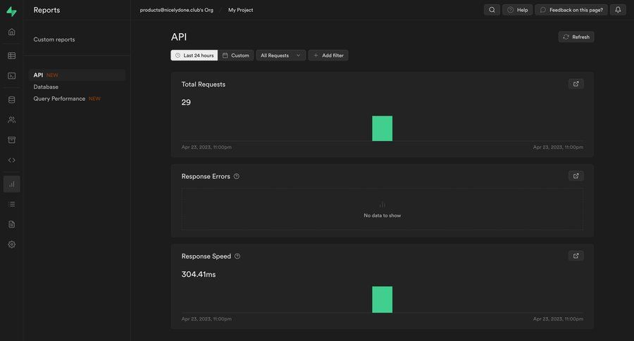634x341 pixels.
Task: Click the Response Speed green bar
Action: click(382, 299)
